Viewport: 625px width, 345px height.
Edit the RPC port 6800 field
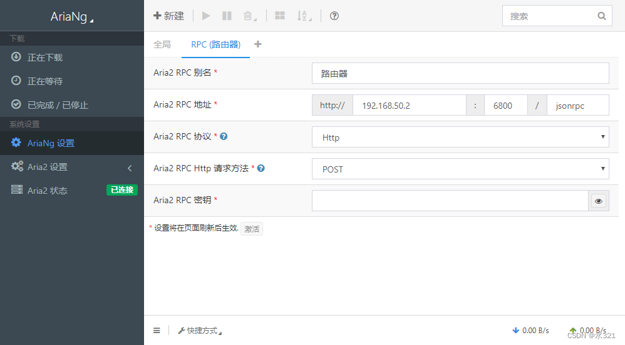(x=505, y=105)
